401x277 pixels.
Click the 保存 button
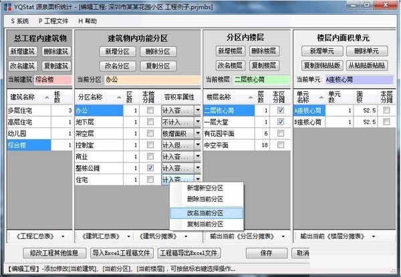click(267, 253)
